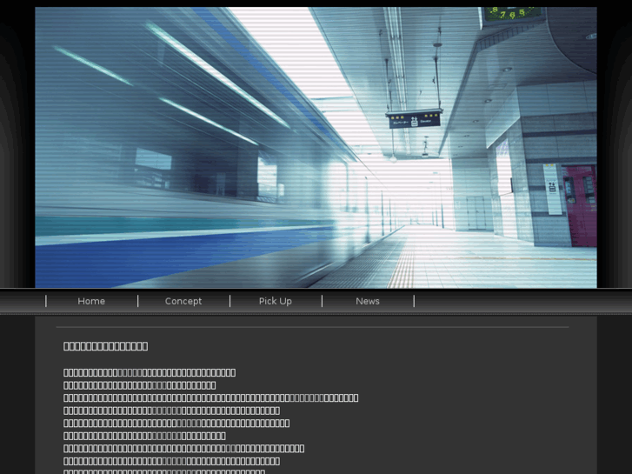Image resolution: width=632 pixels, height=474 pixels.
Task: Click the horizontal divider above the heading
Action: click(312, 327)
